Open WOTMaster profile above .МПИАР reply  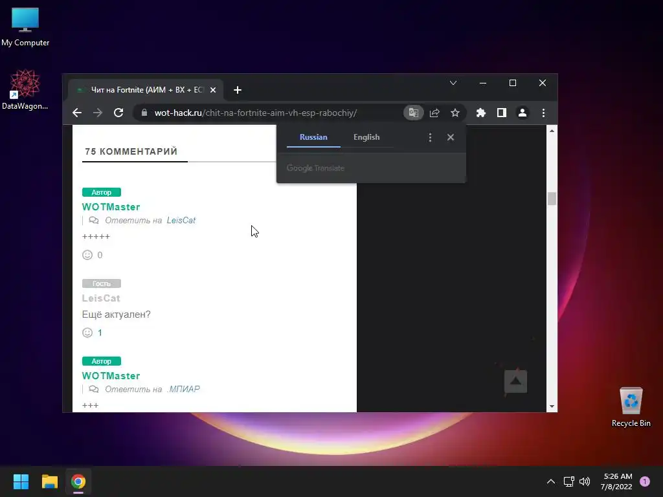coord(111,376)
